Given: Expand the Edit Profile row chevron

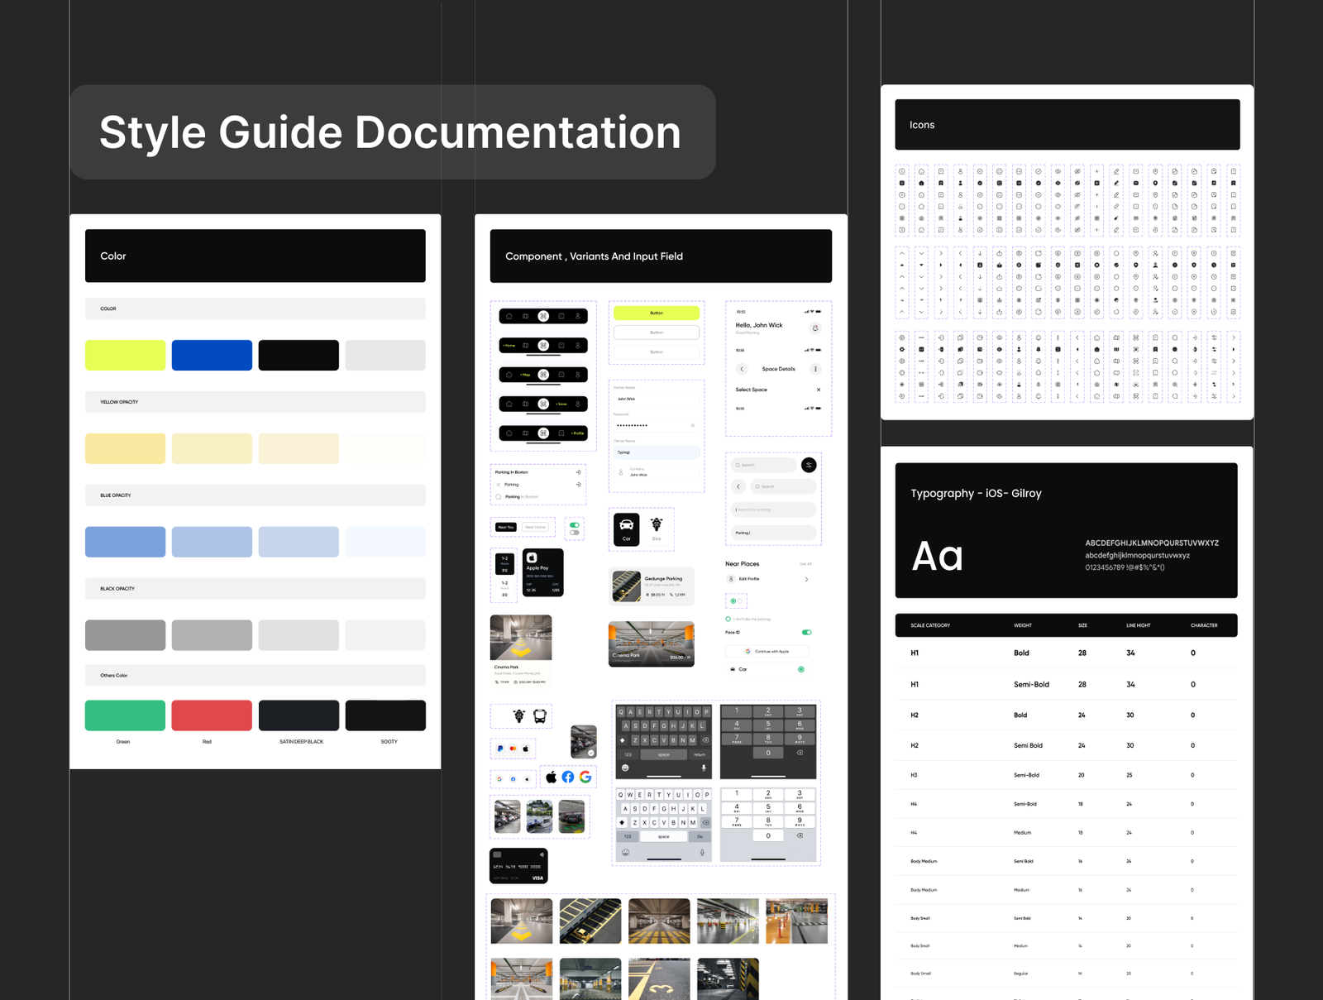Looking at the screenshot, I should point(806,579).
